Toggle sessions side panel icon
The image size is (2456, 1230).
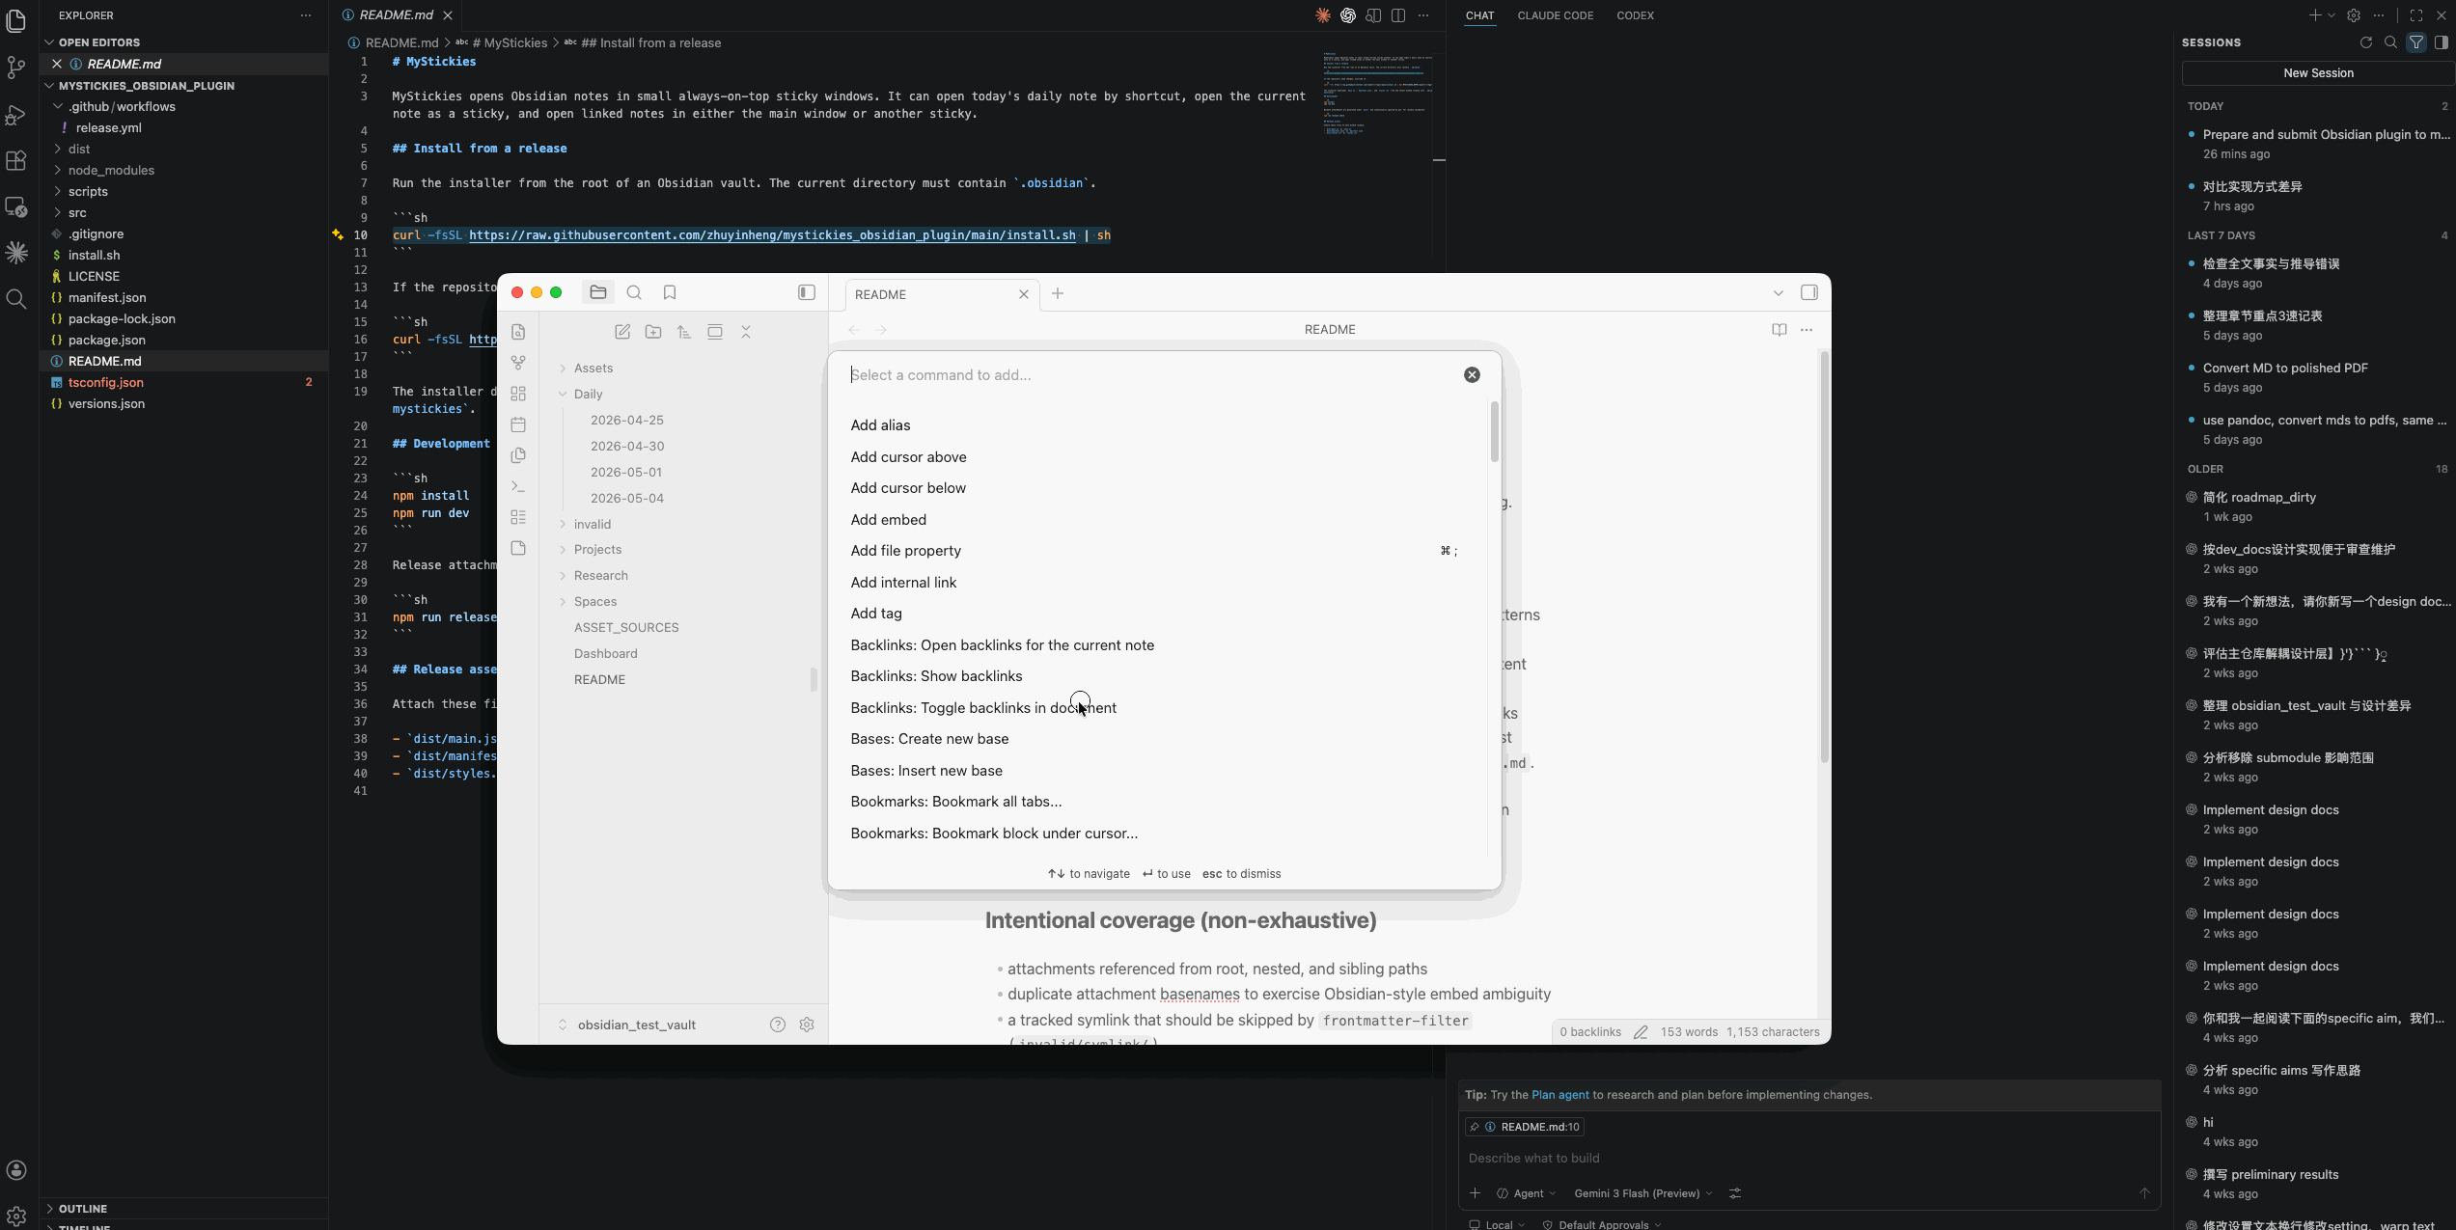pyautogui.click(x=2441, y=42)
